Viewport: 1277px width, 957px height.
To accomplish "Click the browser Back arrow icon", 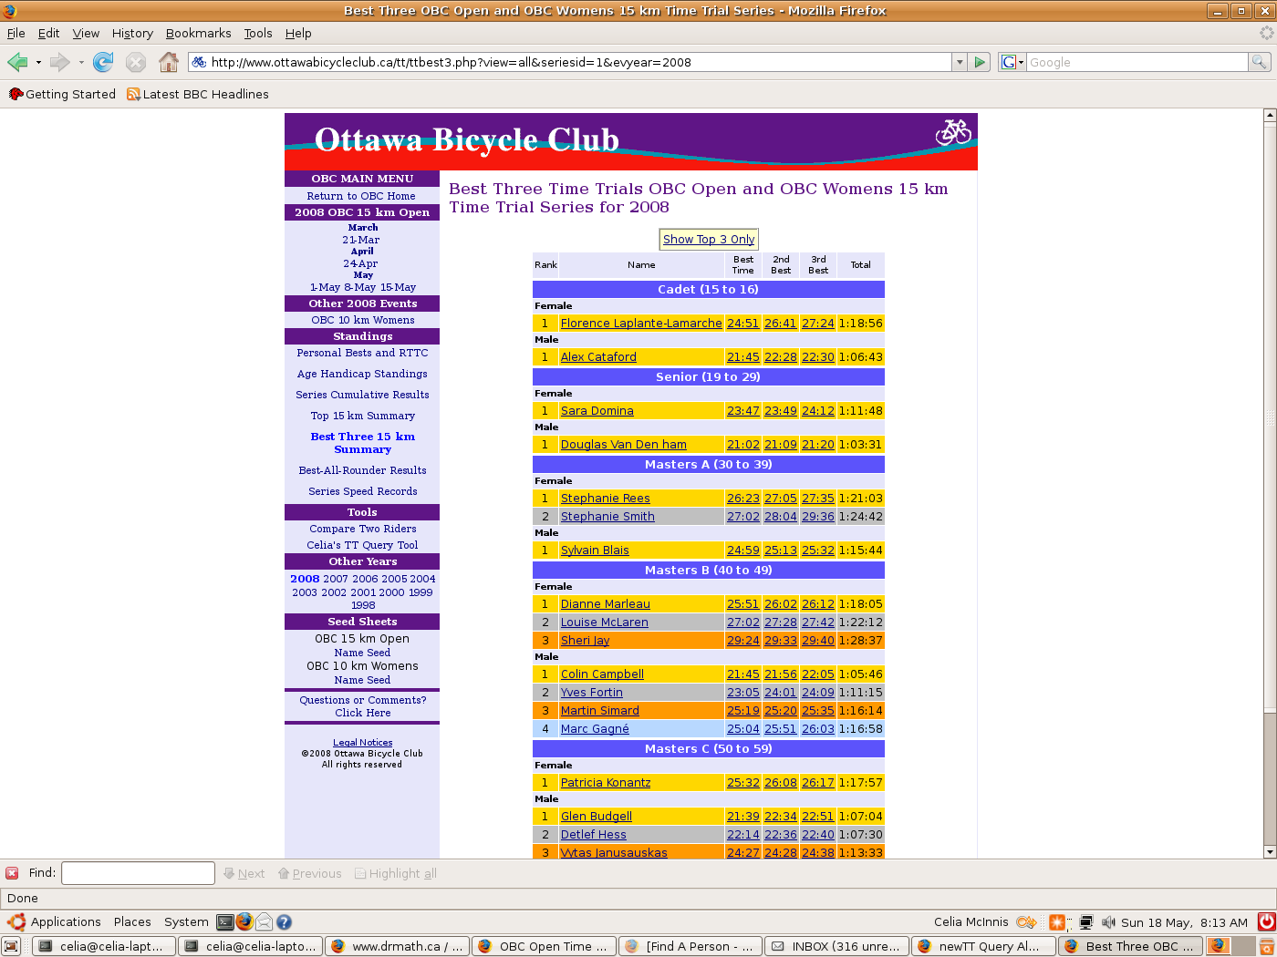I will click(x=17, y=62).
